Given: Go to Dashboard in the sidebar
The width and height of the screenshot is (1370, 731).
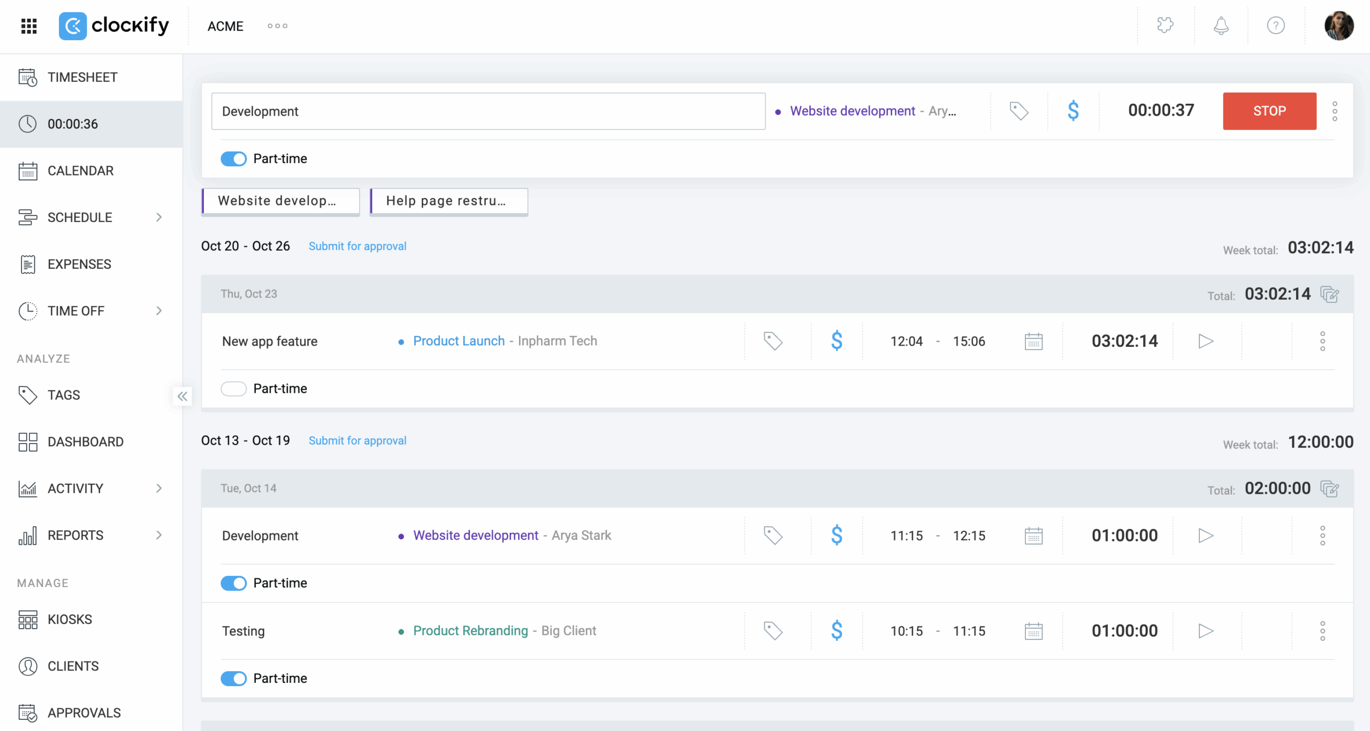Looking at the screenshot, I should click(85, 442).
